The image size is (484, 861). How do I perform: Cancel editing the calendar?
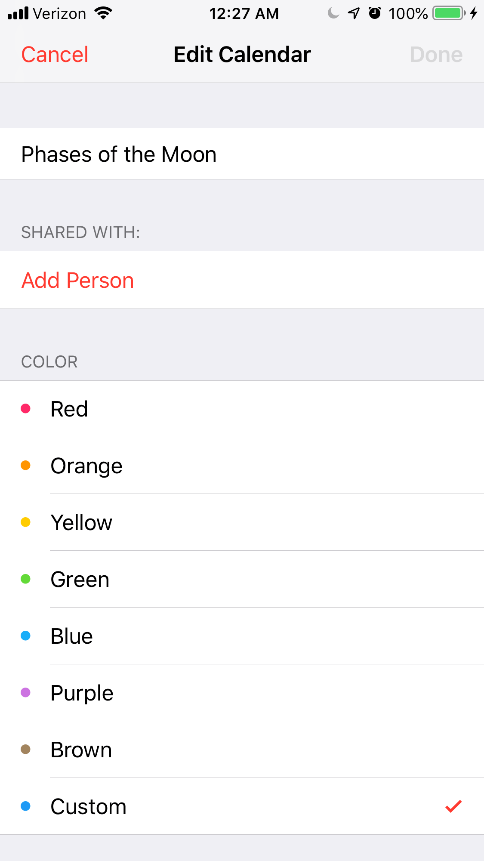[x=55, y=55]
